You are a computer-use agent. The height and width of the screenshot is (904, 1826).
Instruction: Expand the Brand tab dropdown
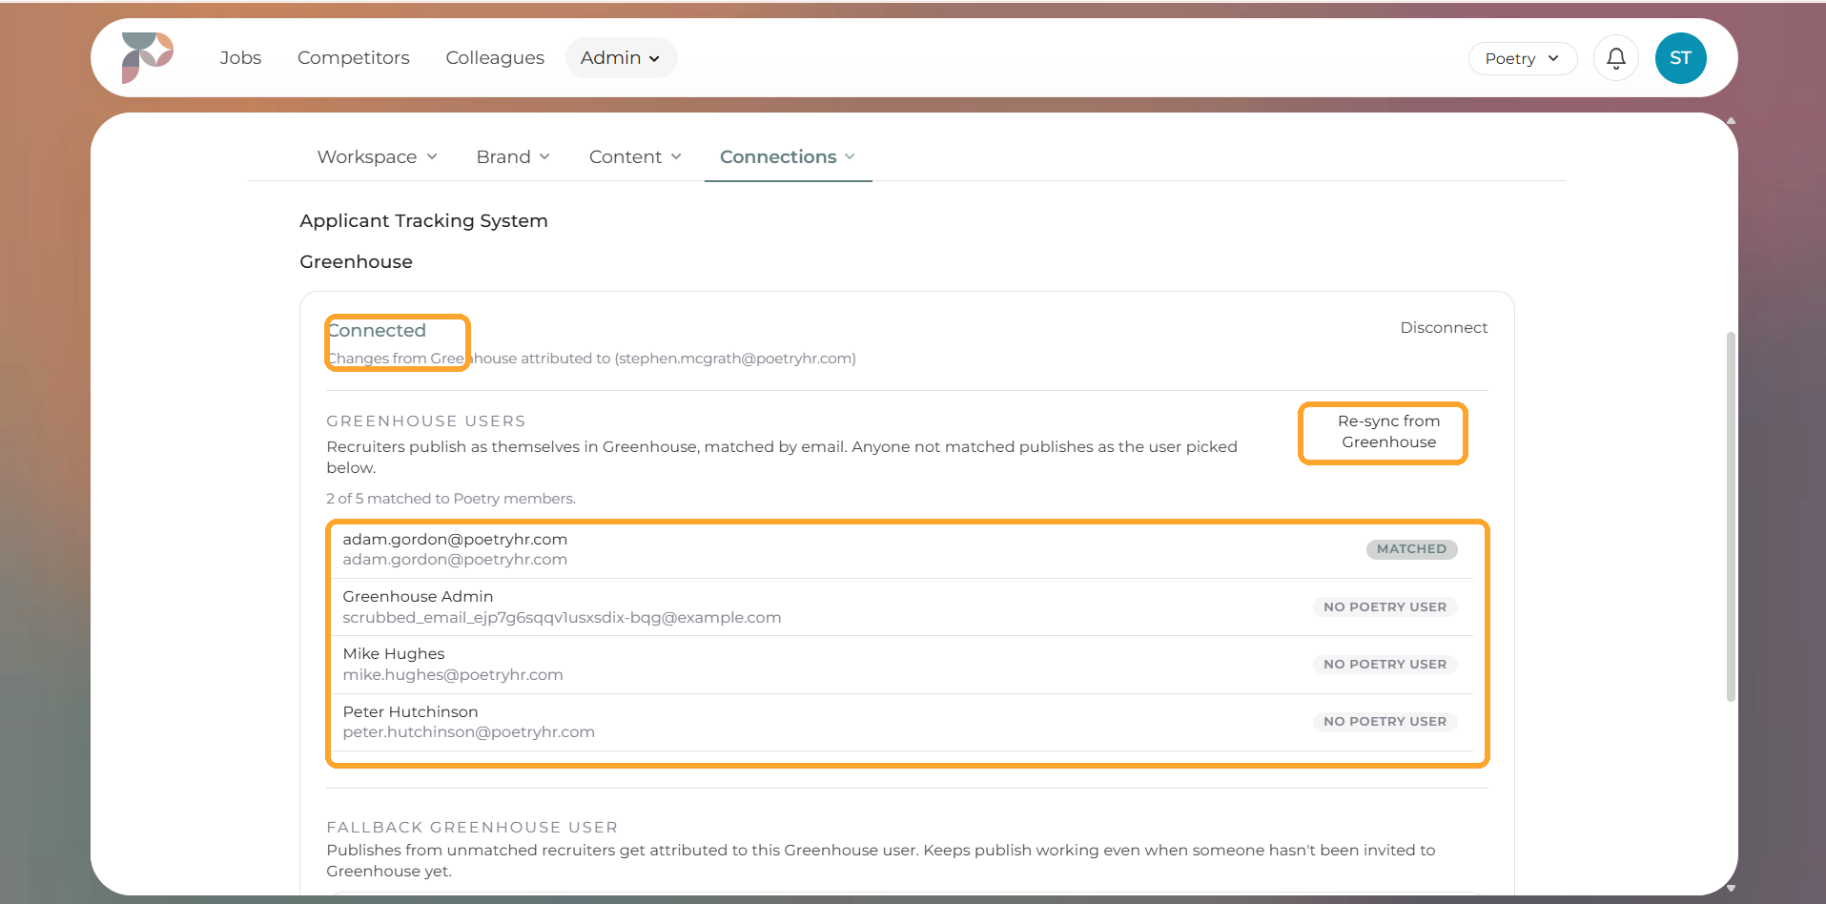click(513, 156)
